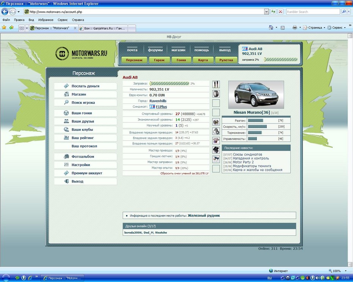Open the Quick Tabs grid icon

tap(22, 28)
